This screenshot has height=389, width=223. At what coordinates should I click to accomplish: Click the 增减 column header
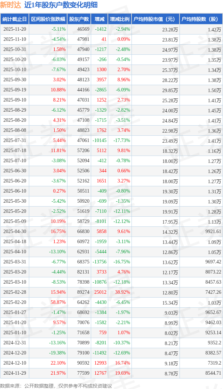pos(99,19)
